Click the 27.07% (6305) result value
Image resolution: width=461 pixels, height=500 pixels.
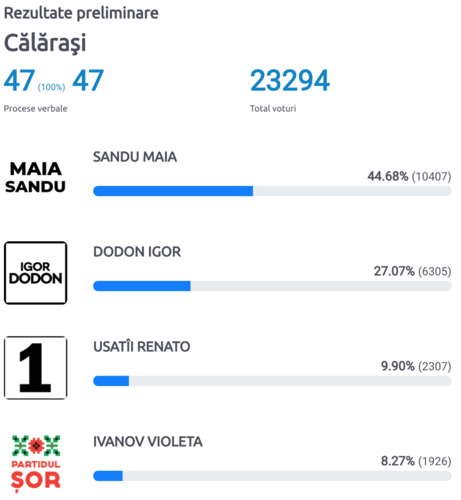point(412,271)
